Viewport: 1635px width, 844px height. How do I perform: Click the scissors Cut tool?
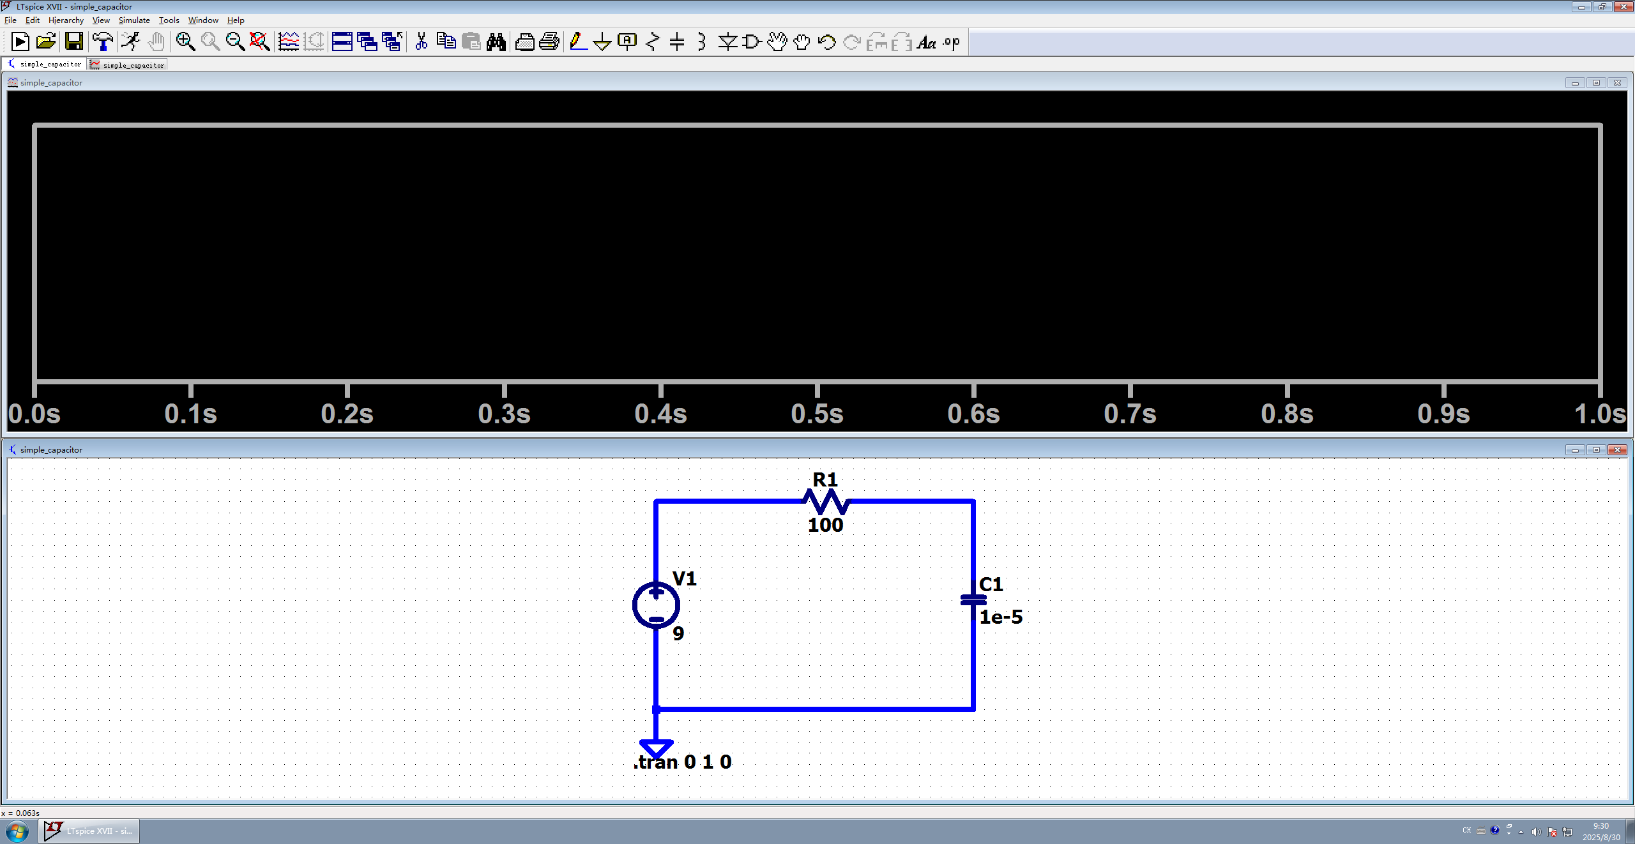[421, 42]
